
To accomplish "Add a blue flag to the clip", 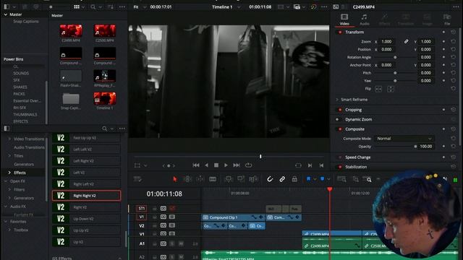I will point(309,179).
